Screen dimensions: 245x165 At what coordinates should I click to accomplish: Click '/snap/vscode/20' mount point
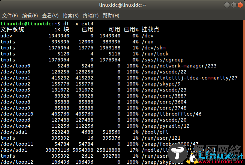pyautogui.click(x=164, y=120)
